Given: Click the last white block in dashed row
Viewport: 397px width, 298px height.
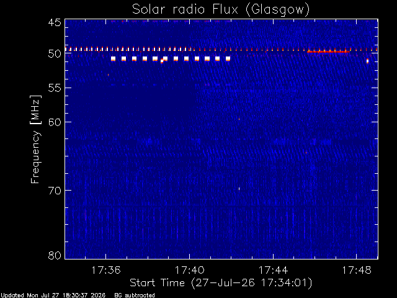Looking at the screenshot, I should pyautogui.click(x=228, y=59).
